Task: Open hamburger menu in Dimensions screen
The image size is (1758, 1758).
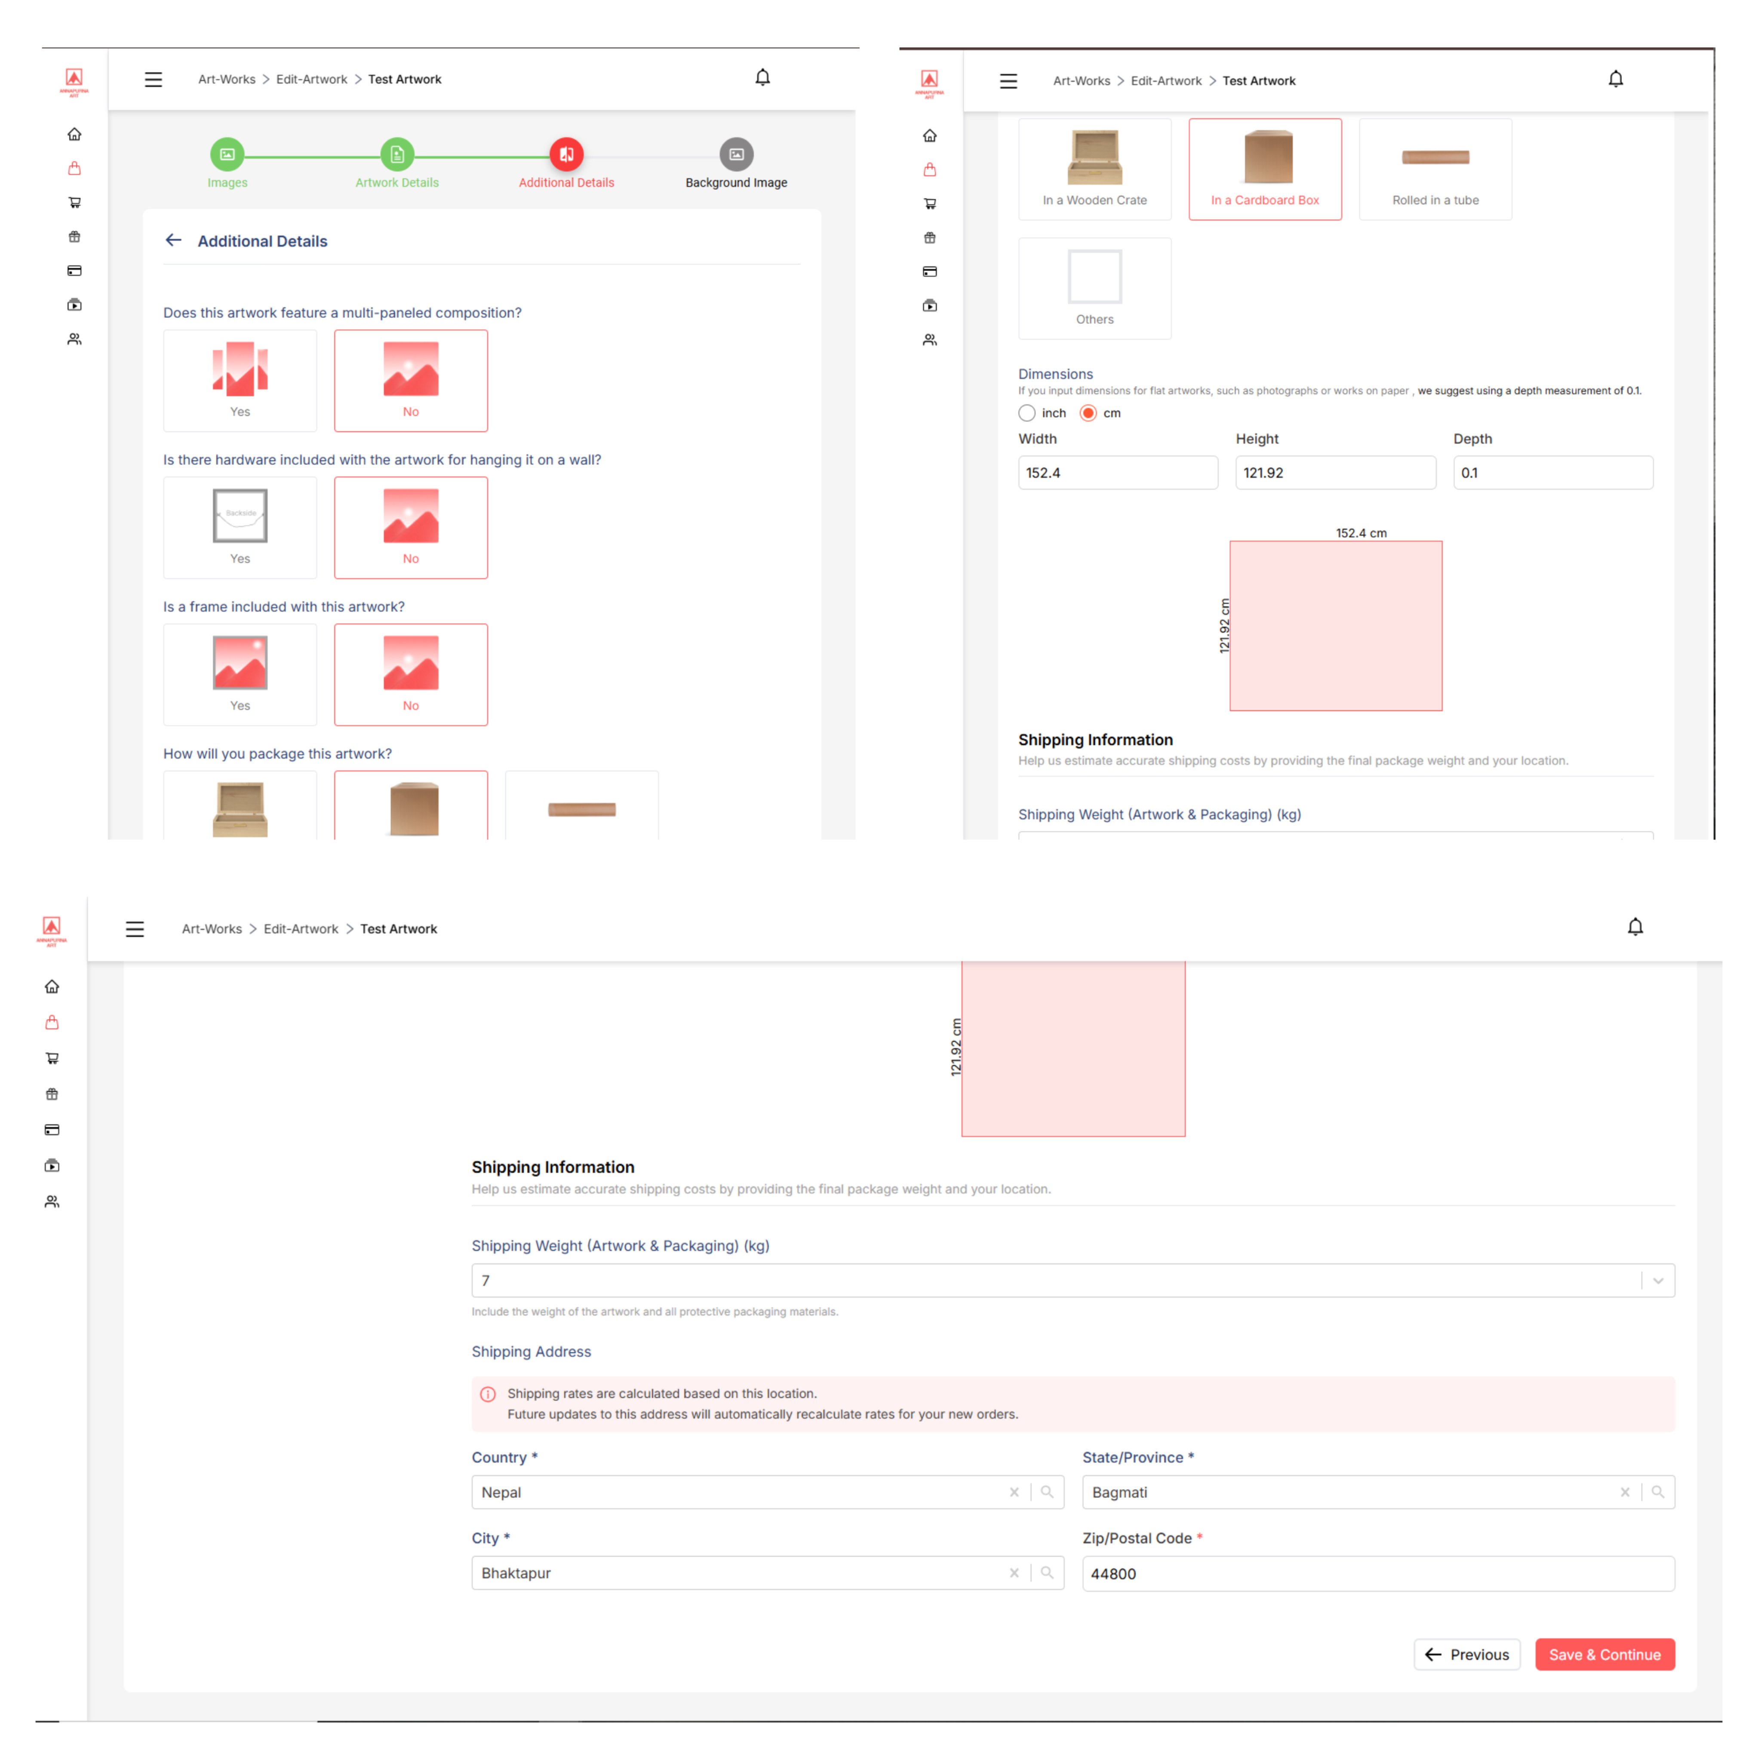Action: point(1008,81)
